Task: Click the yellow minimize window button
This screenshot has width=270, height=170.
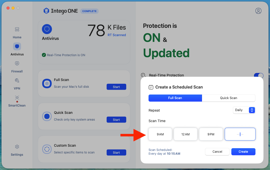Action: click(x=13, y=8)
